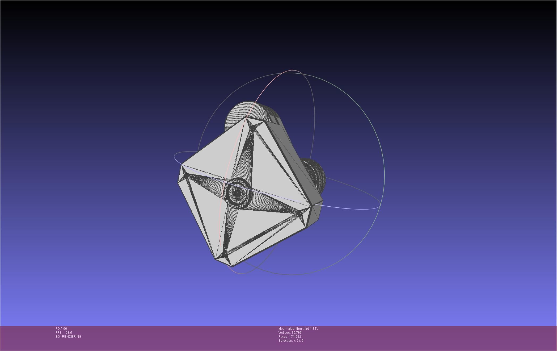
Task: Click the Mesh: algorithm third 1.STL label
Action: (x=298, y=329)
